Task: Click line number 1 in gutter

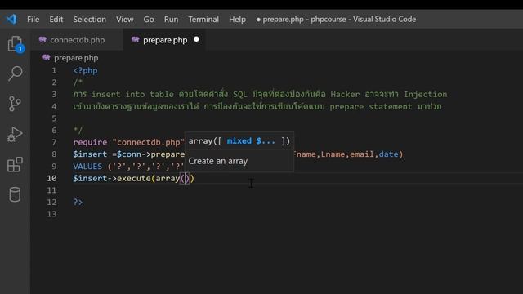Action: 54,71
